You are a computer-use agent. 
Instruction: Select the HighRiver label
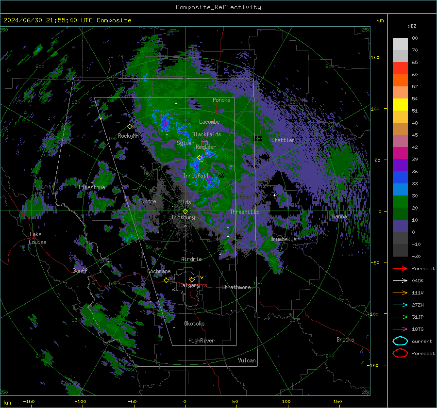click(x=202, y=341)
